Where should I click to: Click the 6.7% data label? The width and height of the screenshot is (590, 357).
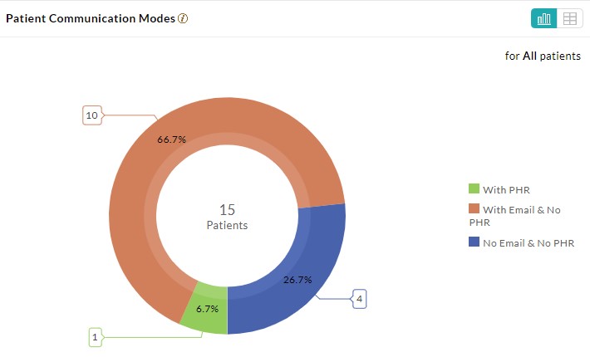208,309
